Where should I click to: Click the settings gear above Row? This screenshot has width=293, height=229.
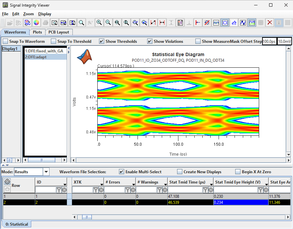[7, 182]
